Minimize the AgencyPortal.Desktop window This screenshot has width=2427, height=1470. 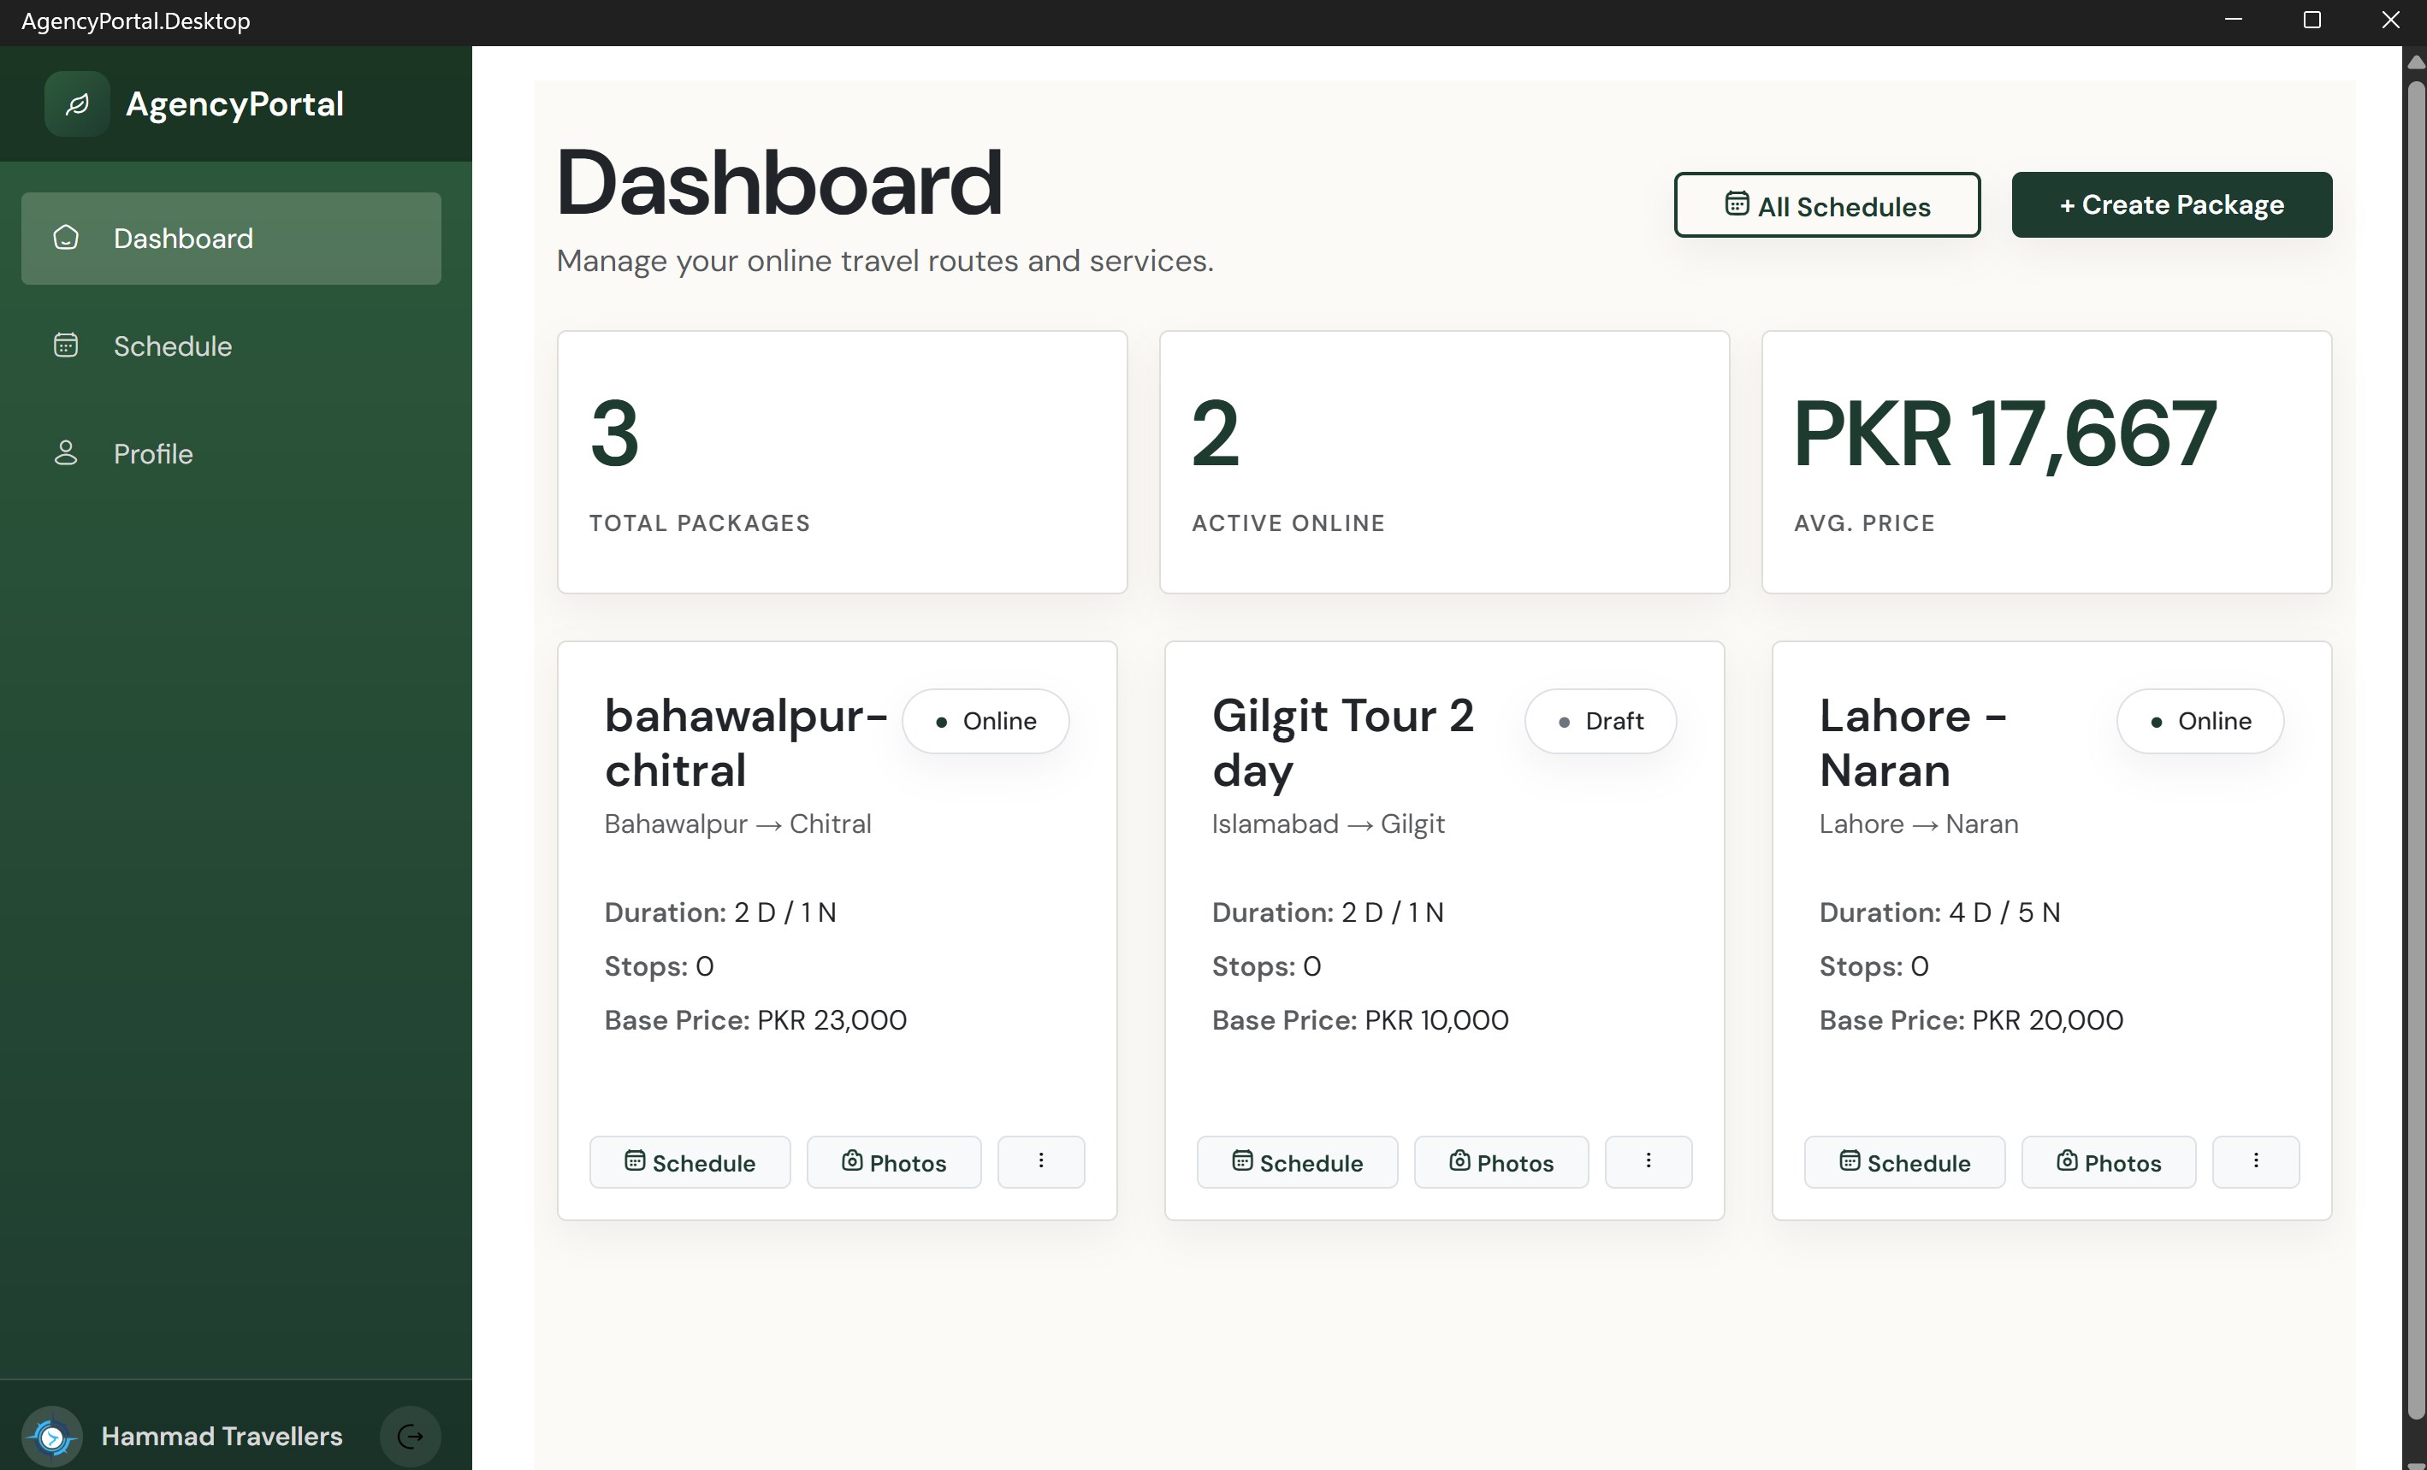(2234, 20)
